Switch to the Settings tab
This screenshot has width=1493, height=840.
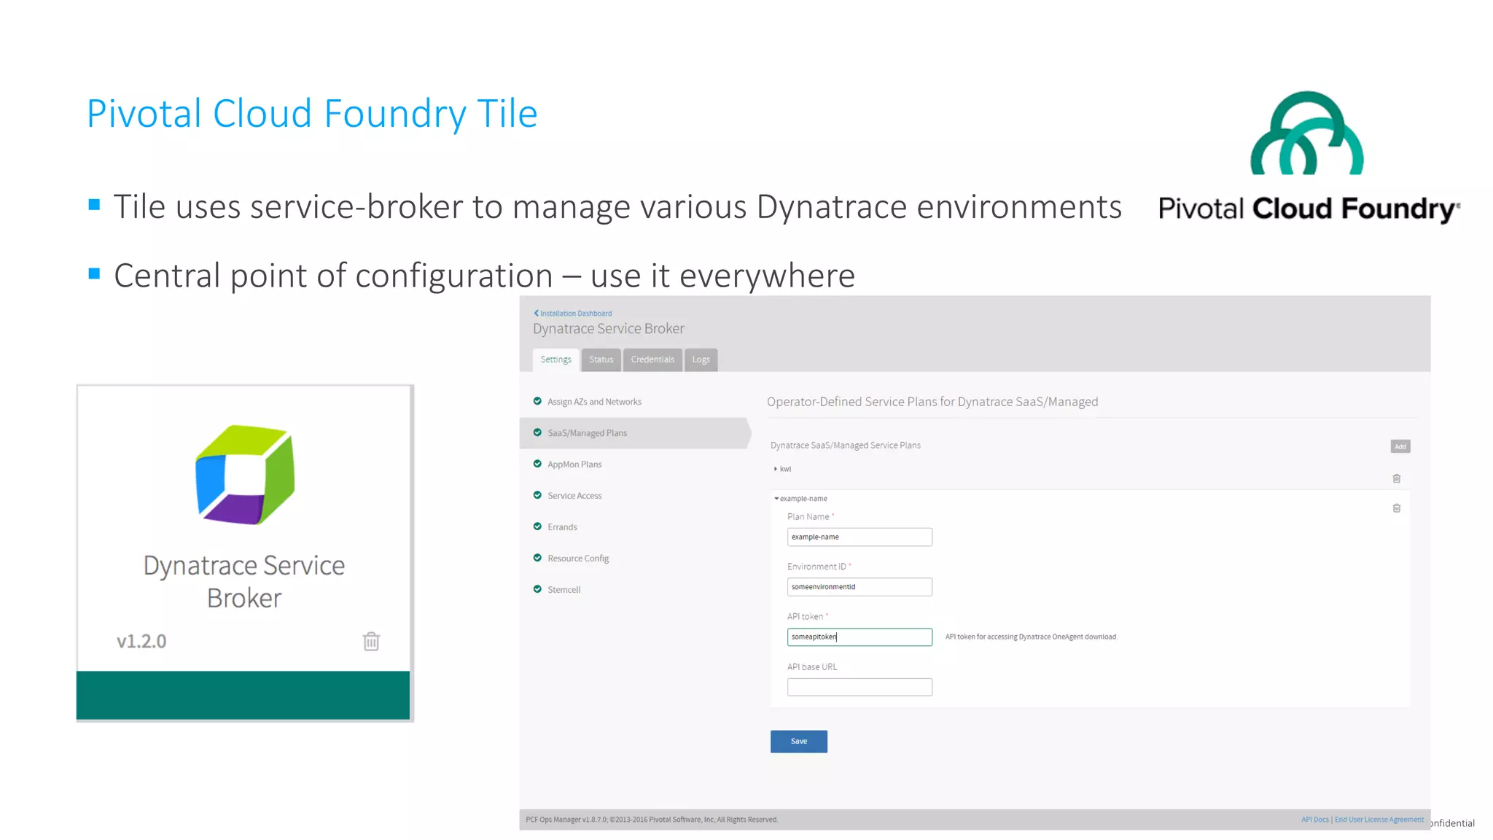[556, 359]
